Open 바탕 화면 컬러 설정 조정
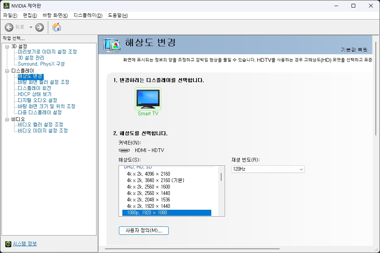This screenshot has width=380, height=253. point(44,82)
